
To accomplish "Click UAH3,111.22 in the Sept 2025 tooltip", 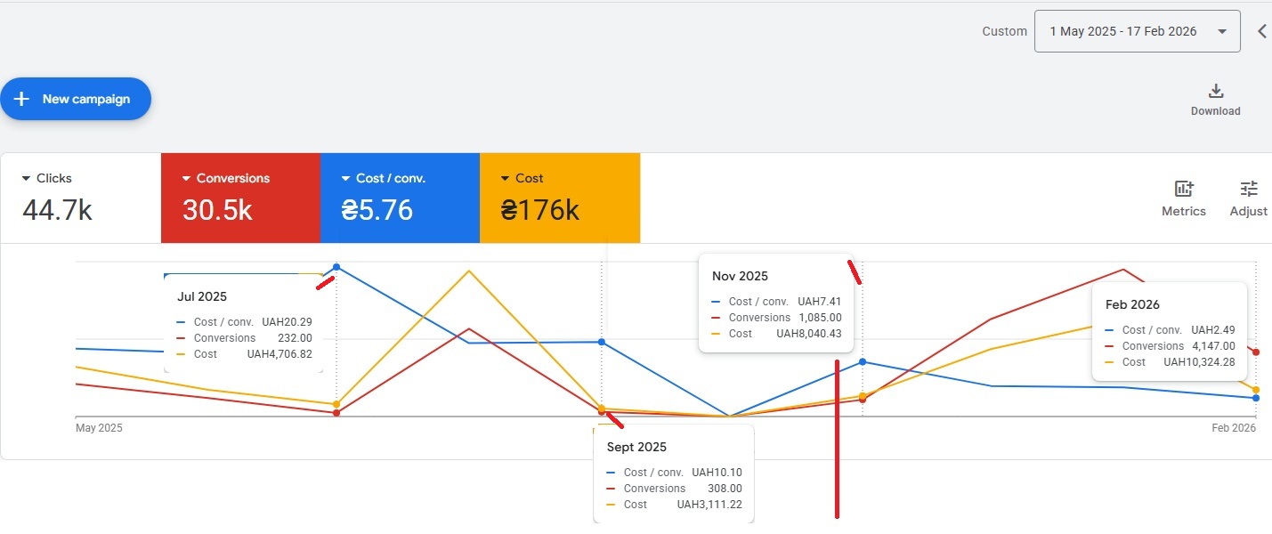I will (x=709, y=505).
